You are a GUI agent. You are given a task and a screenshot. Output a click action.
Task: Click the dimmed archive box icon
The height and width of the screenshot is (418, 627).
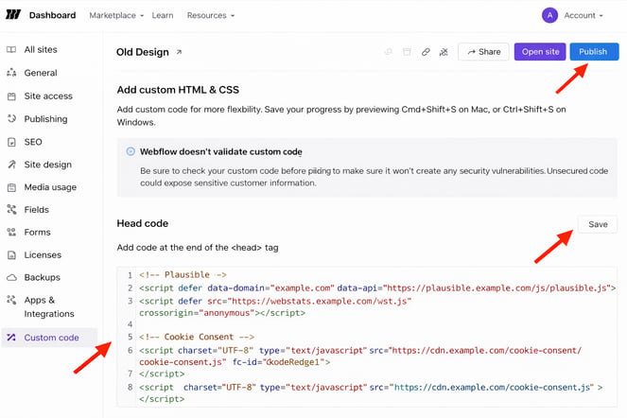coord(407,52)
